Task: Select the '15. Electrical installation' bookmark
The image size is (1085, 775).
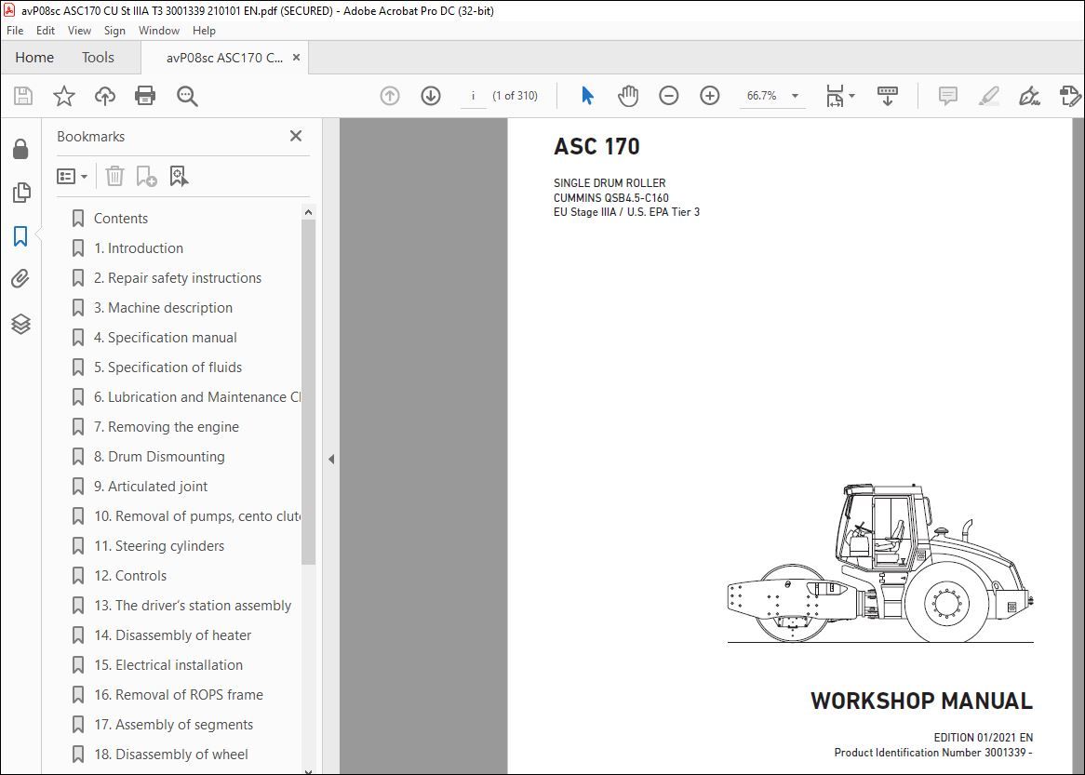Action: coord(167,664)
